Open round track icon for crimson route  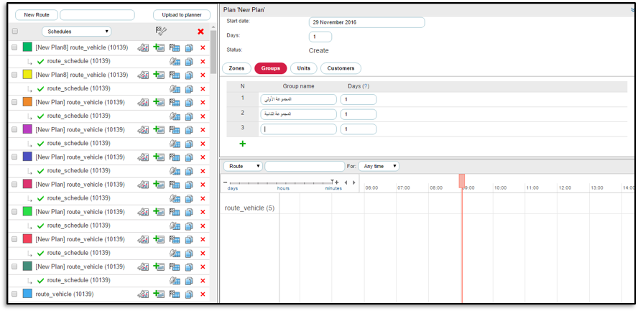coord(143,184)
